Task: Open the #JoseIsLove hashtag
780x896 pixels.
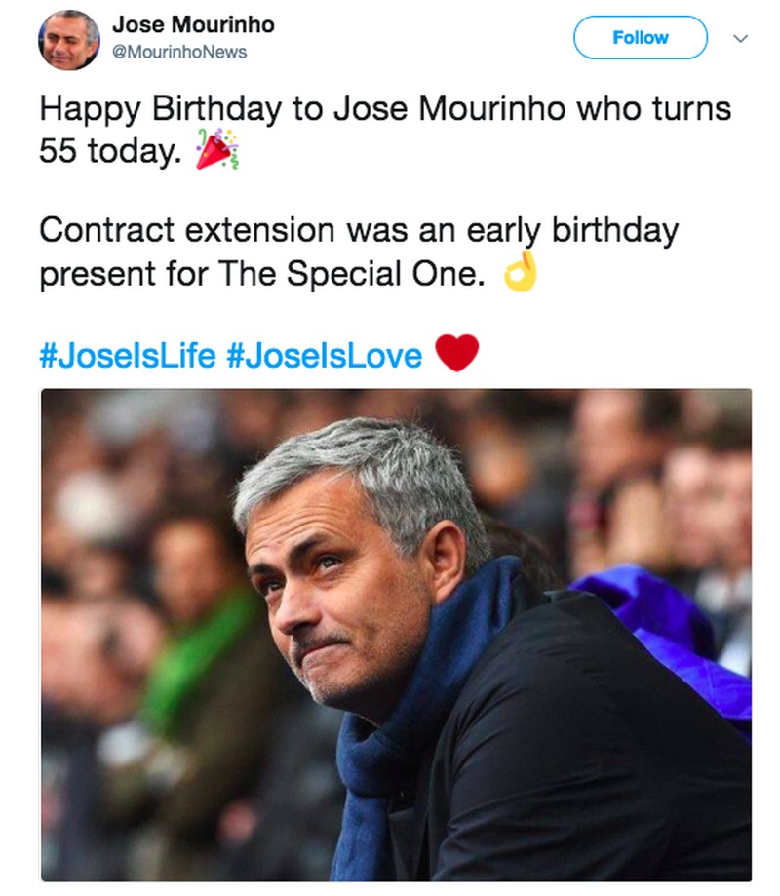Action: pyautogui.click(x=325, y=354)
